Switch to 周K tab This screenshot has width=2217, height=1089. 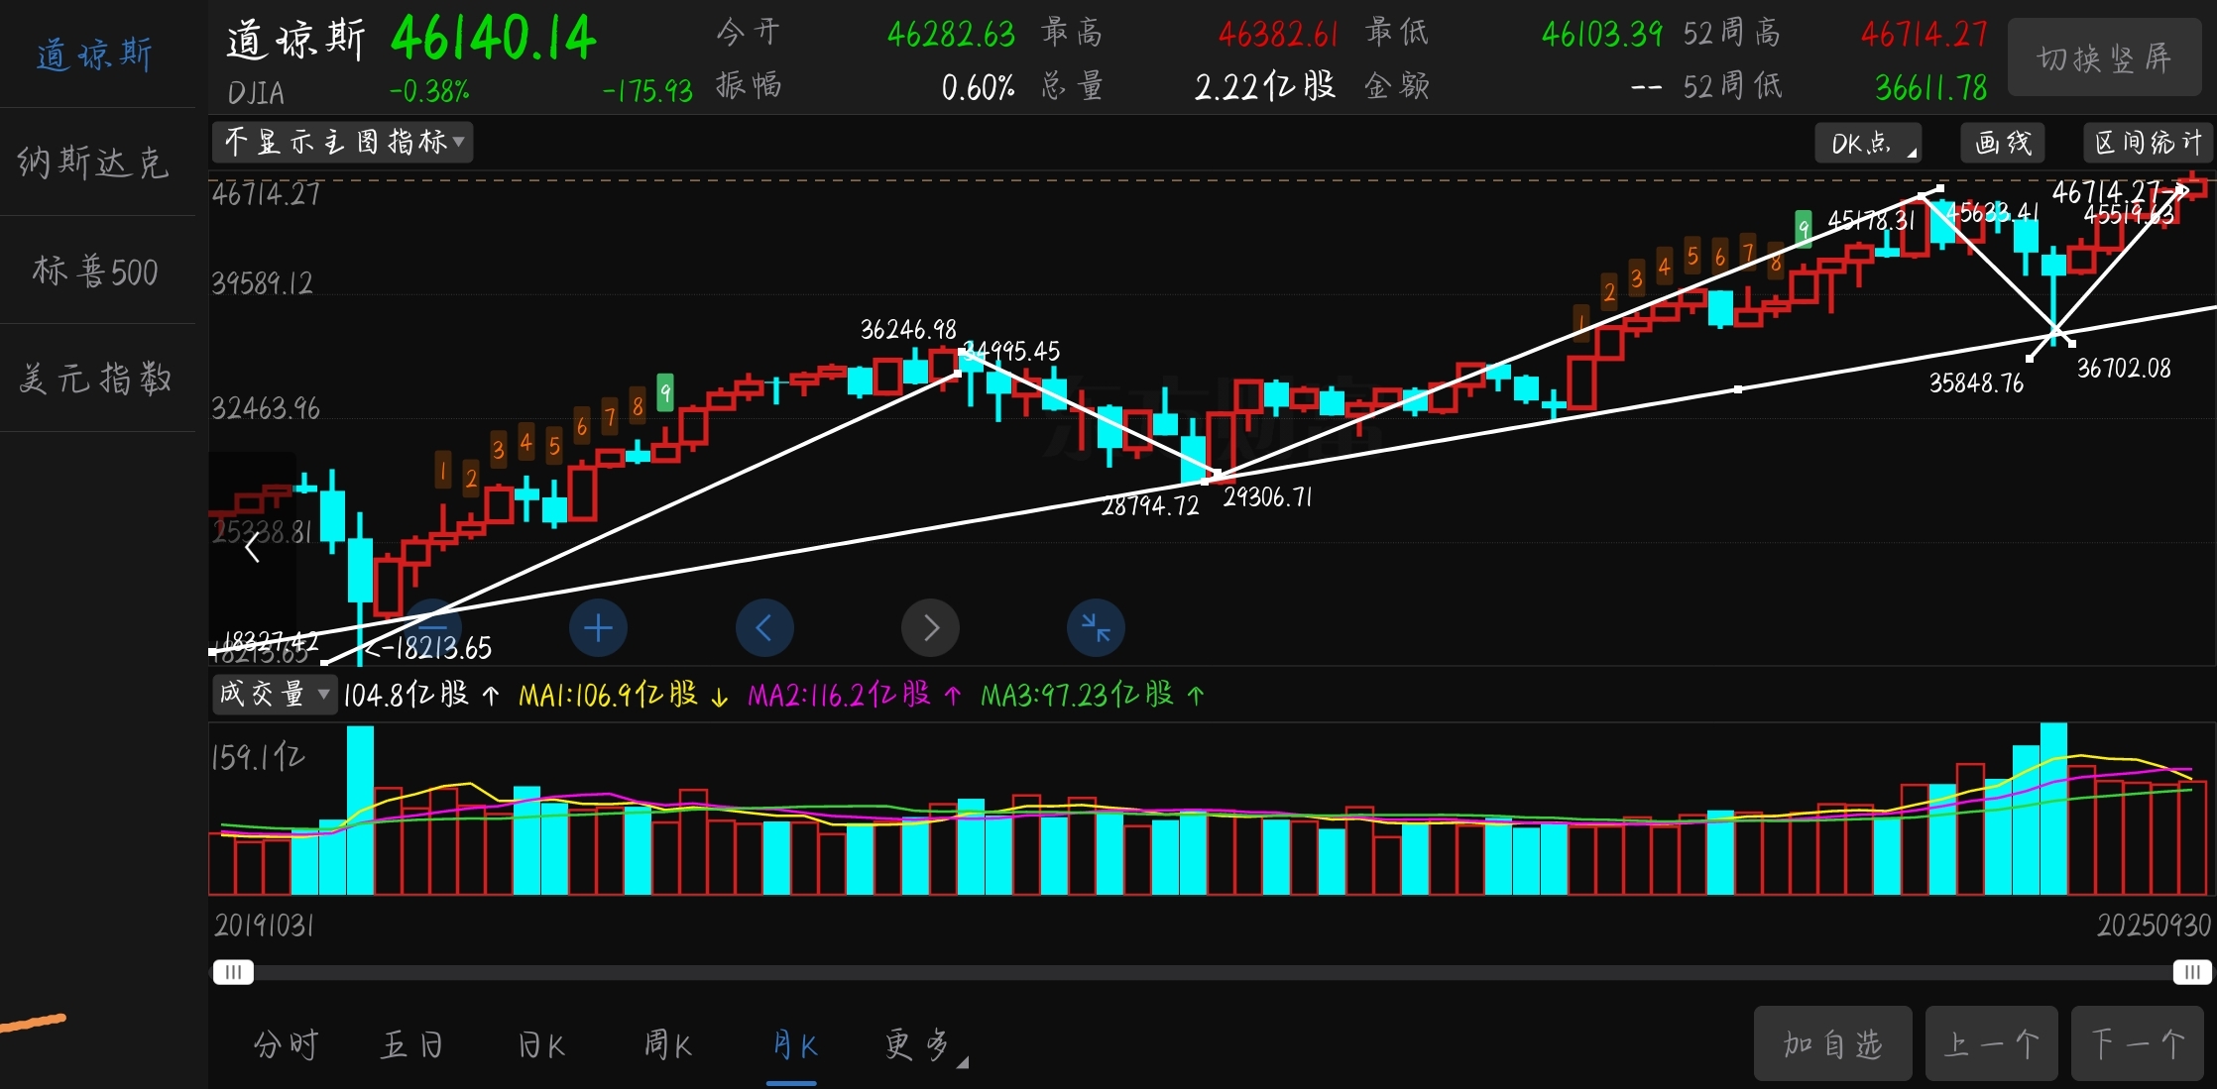click(668, 1045)
